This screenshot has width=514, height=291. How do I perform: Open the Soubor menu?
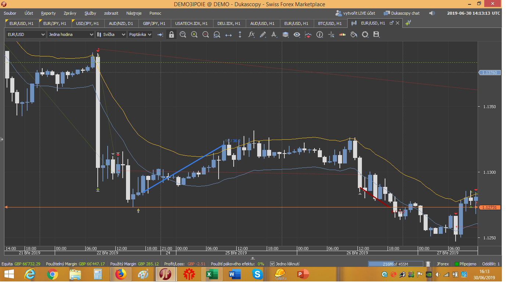[x=10, y=13]
